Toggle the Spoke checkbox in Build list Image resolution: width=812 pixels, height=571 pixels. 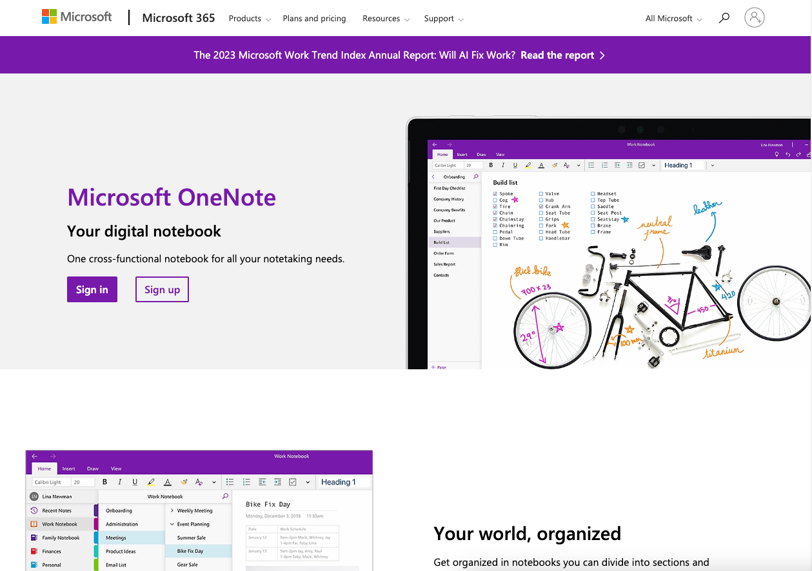point(495,193)
